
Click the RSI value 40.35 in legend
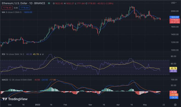point(29,54)
